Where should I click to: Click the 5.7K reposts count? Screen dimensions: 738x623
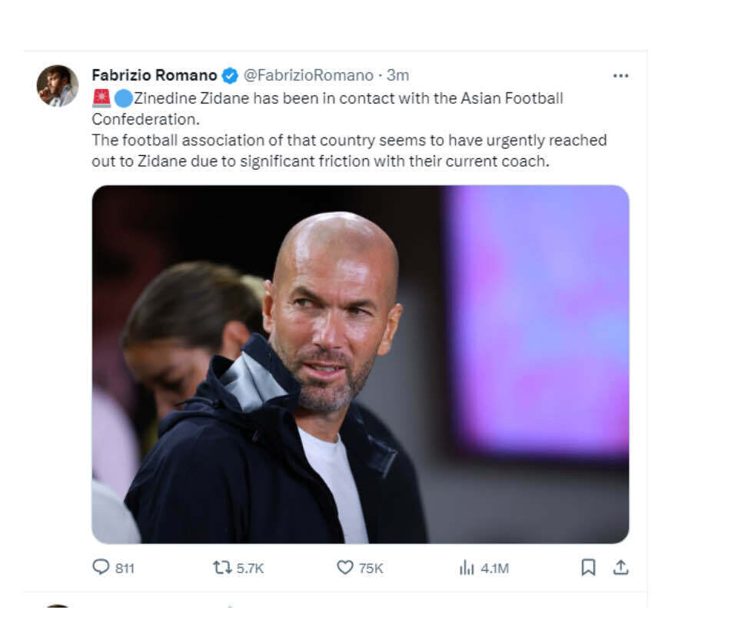[x=250, y=568]
